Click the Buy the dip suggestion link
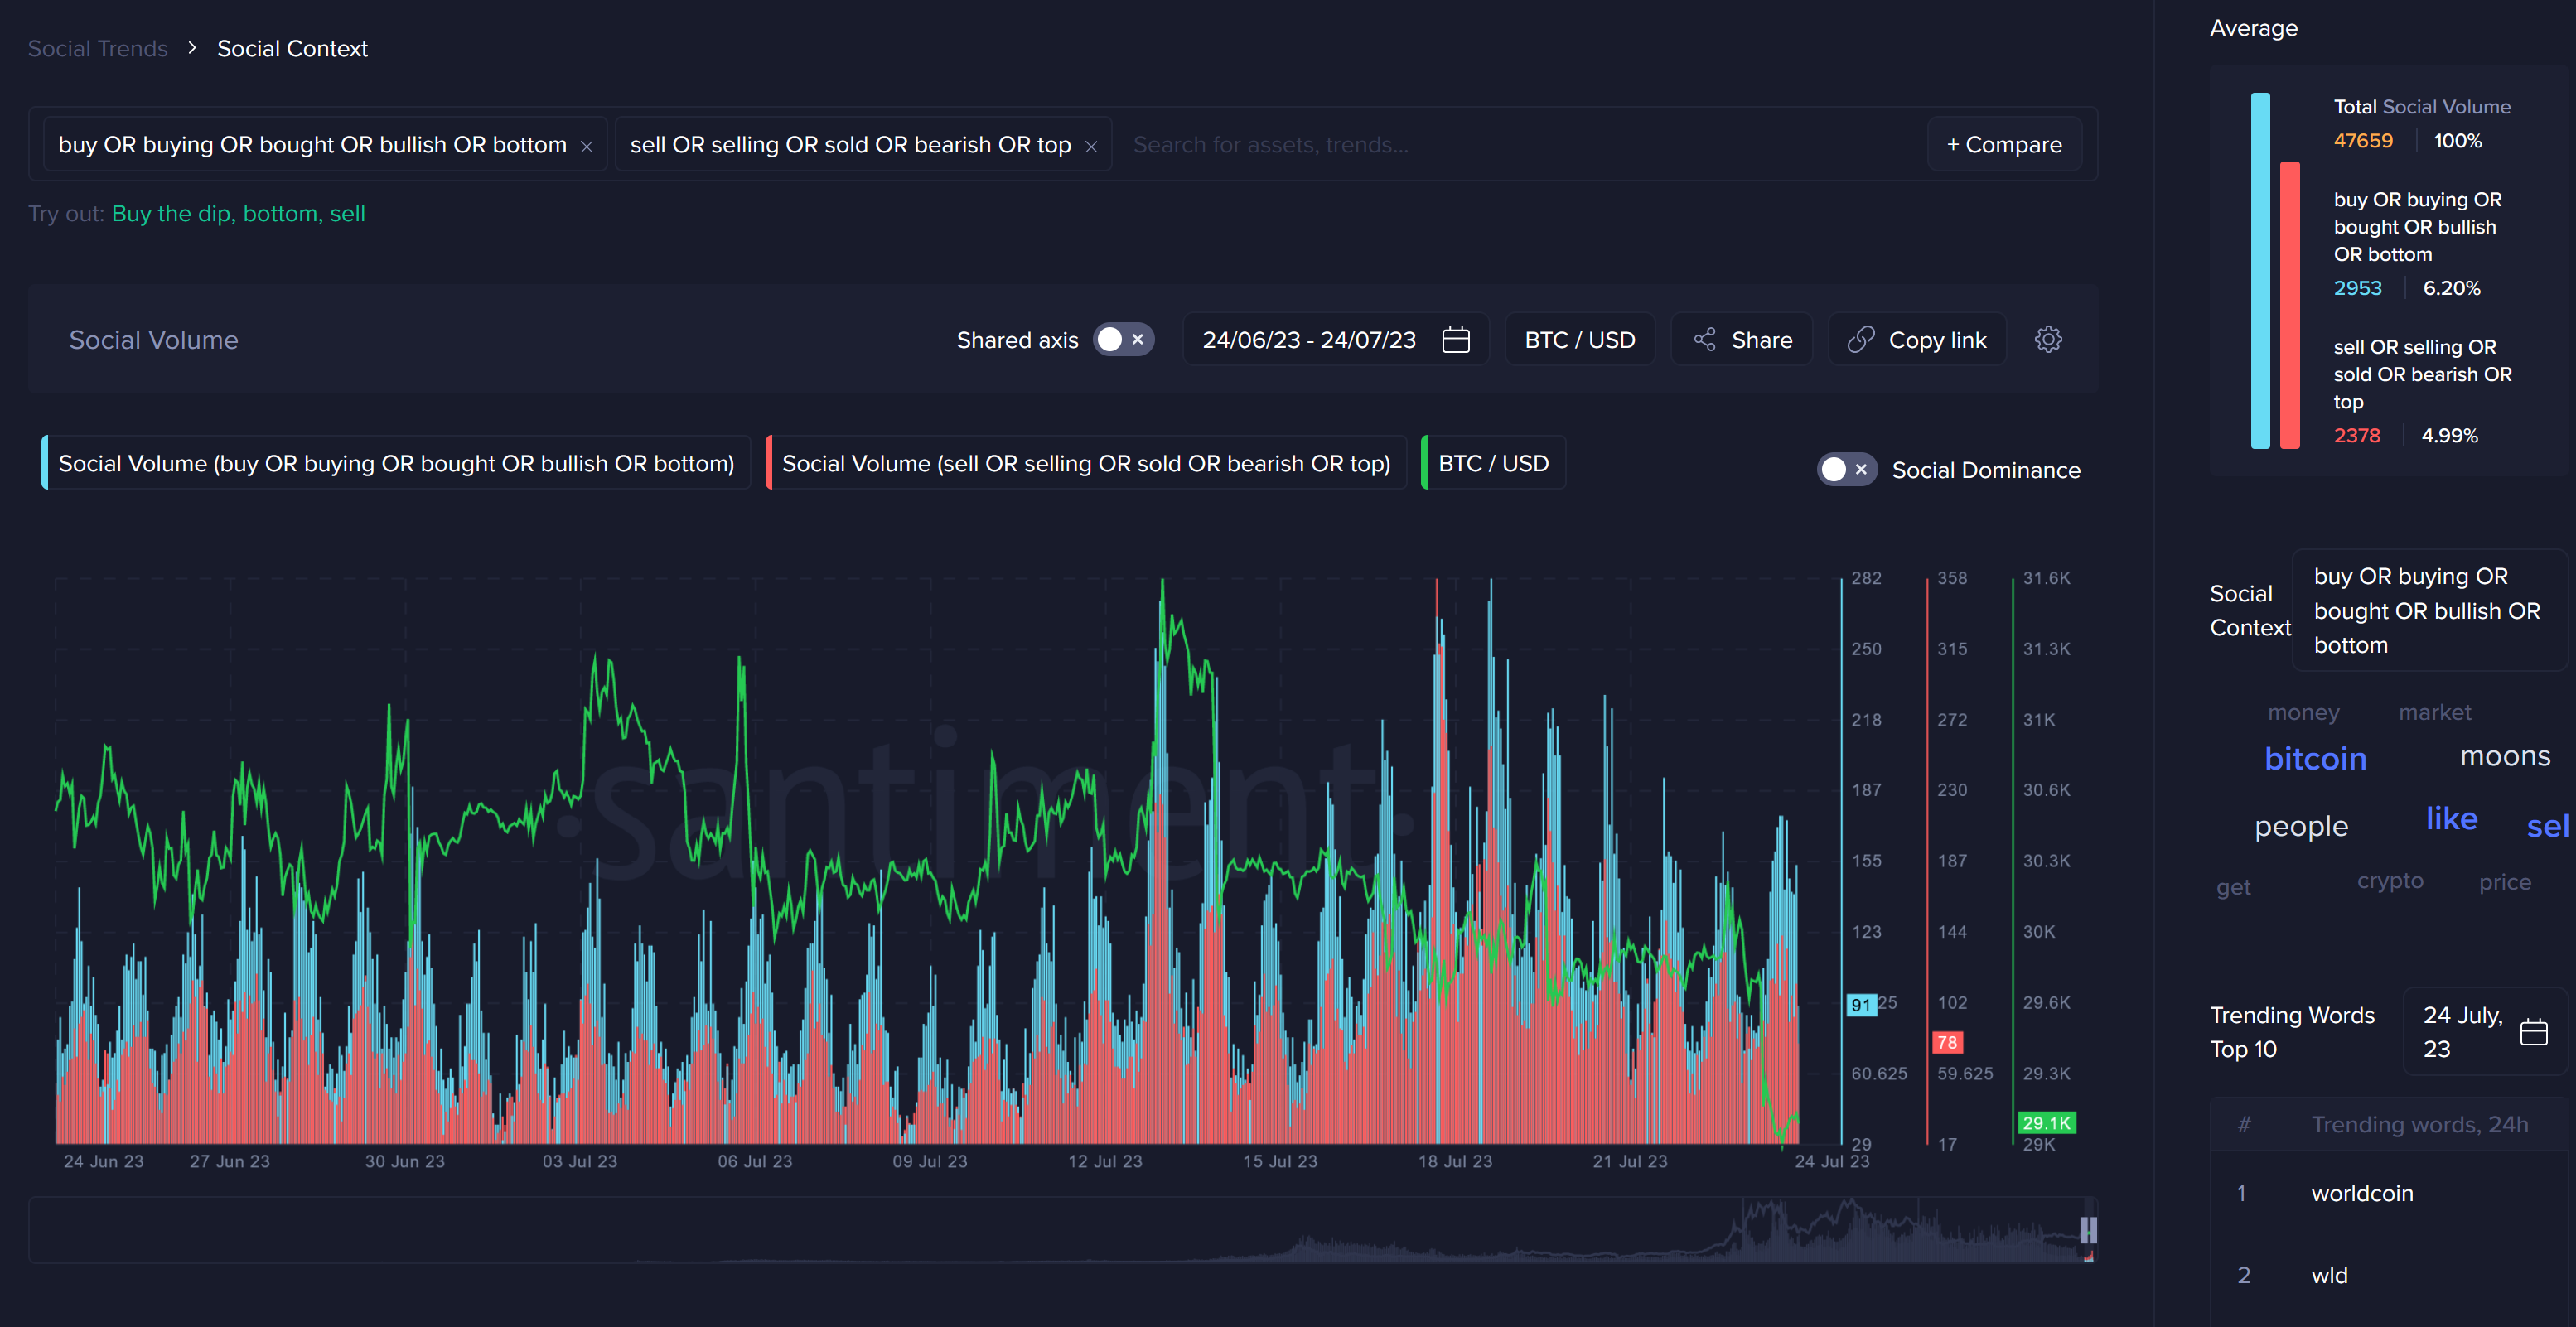This screenshot has width=2576, height=1327. coord(171,213)
